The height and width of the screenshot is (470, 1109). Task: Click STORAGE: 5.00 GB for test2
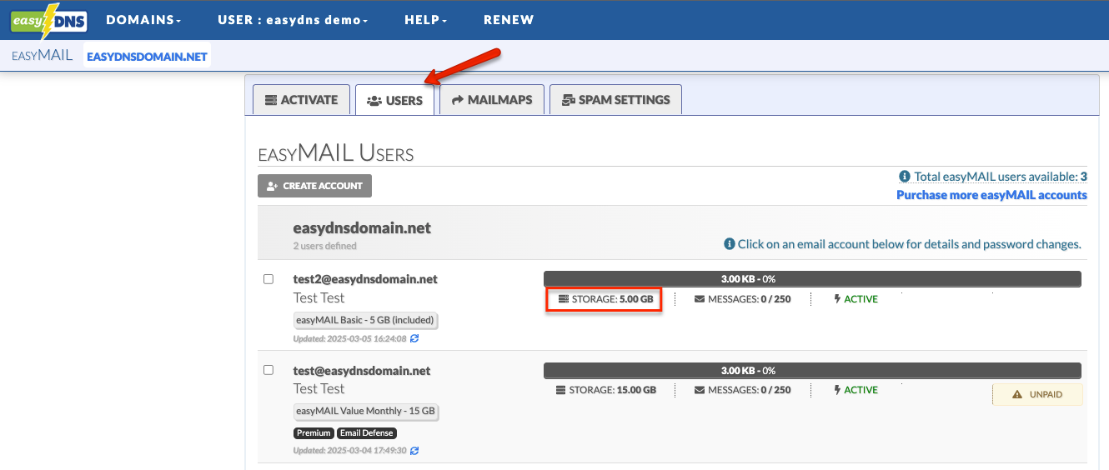pos(605,299)
